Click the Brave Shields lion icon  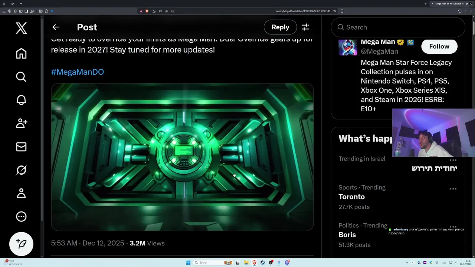coord(147,11)
